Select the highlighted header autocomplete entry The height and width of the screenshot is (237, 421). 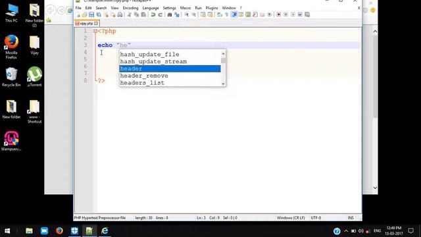(x=170, y=68)
